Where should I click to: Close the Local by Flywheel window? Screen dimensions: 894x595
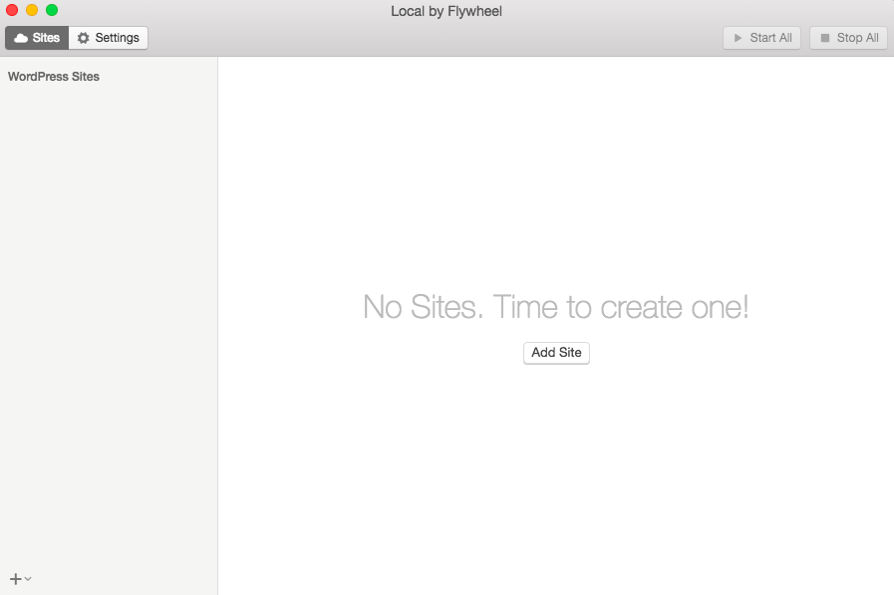12,10
